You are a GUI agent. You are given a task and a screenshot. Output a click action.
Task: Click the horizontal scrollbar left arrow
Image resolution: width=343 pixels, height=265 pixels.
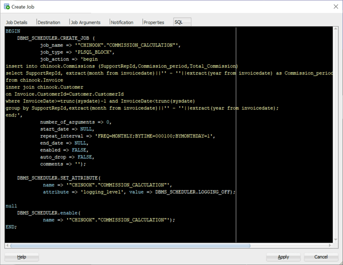coord(7,245)
